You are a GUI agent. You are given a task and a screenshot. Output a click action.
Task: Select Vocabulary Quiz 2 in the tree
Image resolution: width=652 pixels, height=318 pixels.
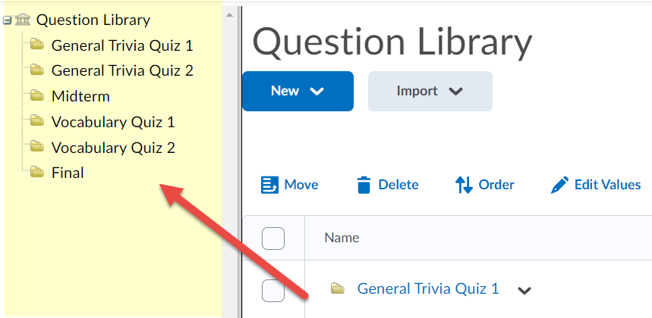(x=113, y=147)
